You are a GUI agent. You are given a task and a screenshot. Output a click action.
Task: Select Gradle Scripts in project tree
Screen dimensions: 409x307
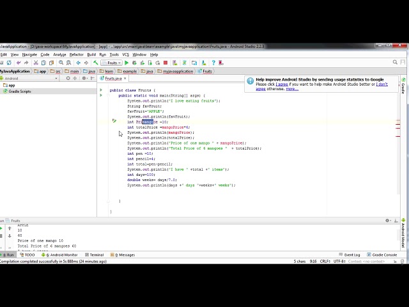17,91
